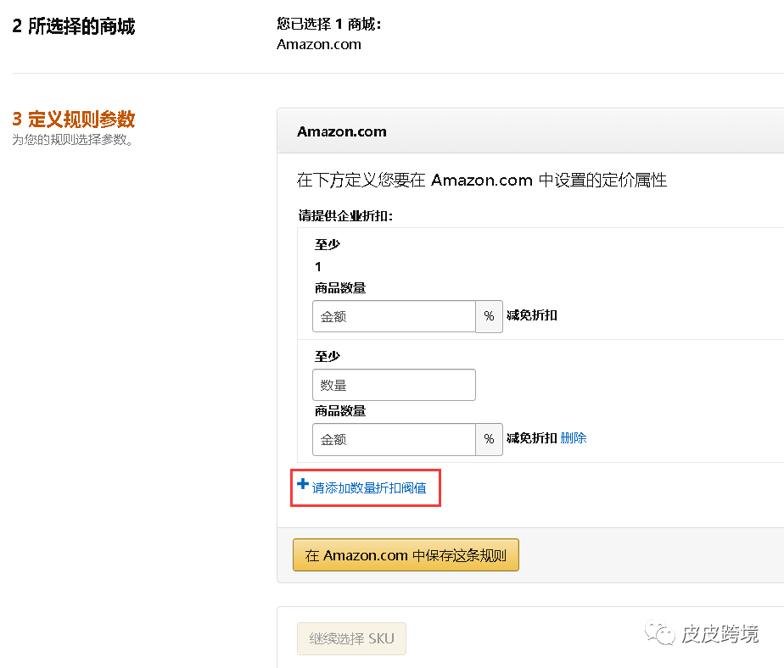Click the Amazon.com panel header
This screenshot has height=668, width=784.
coord(342,131)
